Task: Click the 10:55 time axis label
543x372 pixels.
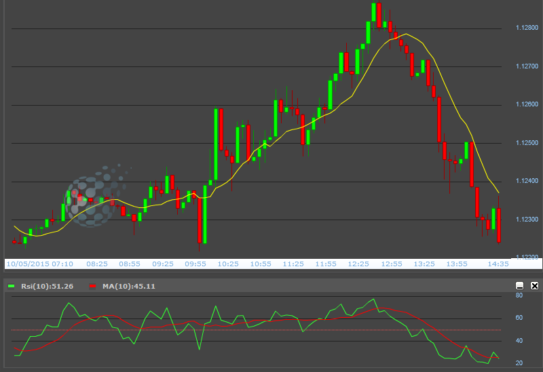Action: point(261,264)
